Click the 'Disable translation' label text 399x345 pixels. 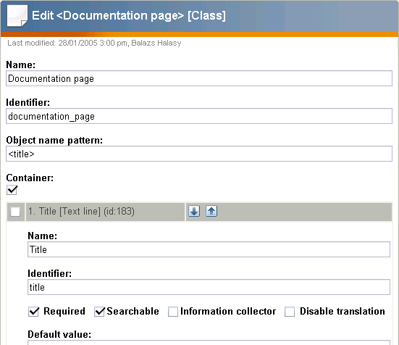pyautogui.click(x=343, y=312)
